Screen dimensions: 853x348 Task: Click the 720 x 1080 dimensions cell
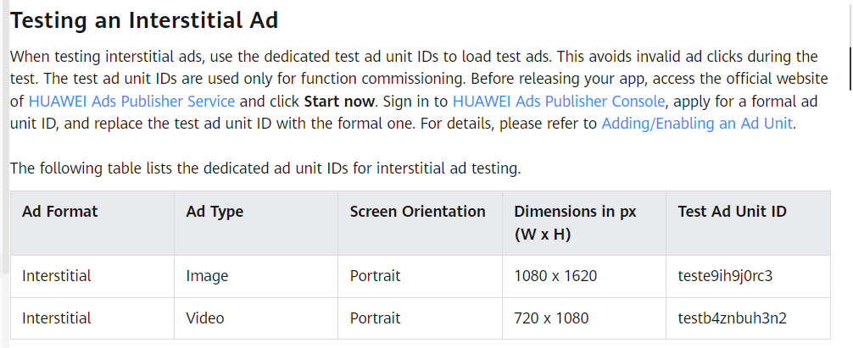[551, 318]
